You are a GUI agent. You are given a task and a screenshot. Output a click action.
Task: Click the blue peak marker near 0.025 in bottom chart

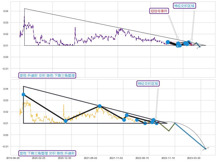click(100, 106)
